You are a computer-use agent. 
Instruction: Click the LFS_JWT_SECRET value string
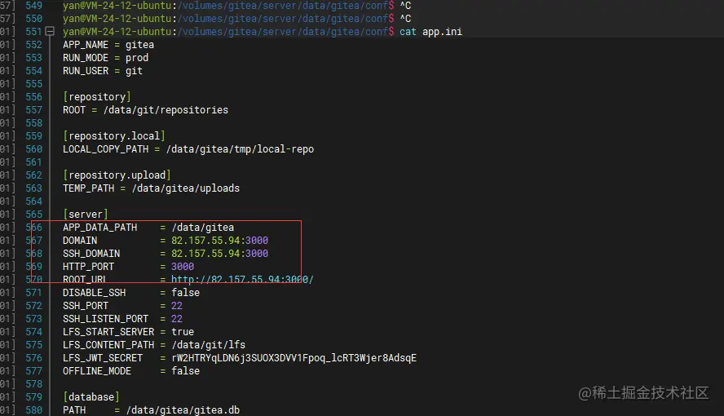point(294,358)
